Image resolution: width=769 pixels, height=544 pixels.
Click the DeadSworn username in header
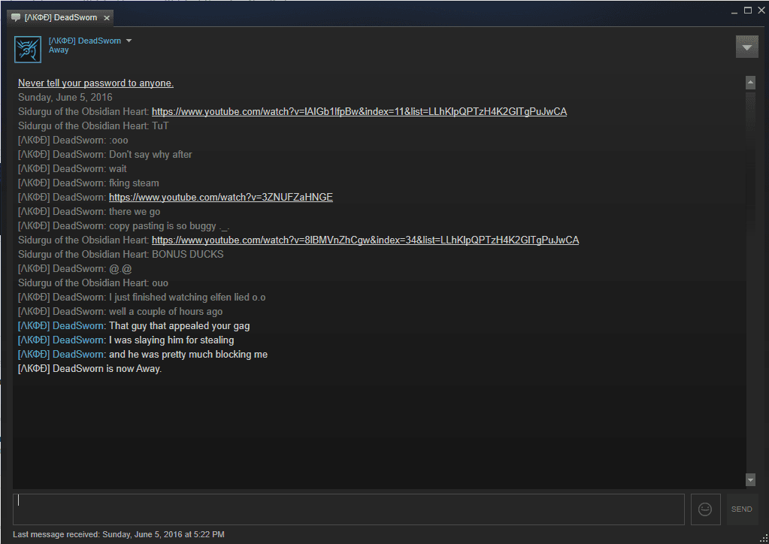point(85,41)
